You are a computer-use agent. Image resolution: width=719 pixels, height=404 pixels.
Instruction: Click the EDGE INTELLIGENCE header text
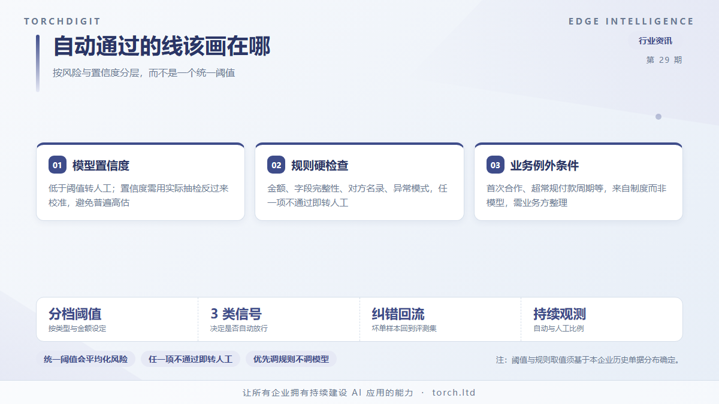click(632, 22)
